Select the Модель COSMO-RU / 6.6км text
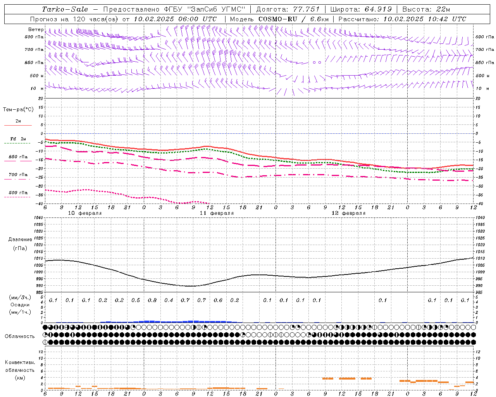 pos(279,19)
